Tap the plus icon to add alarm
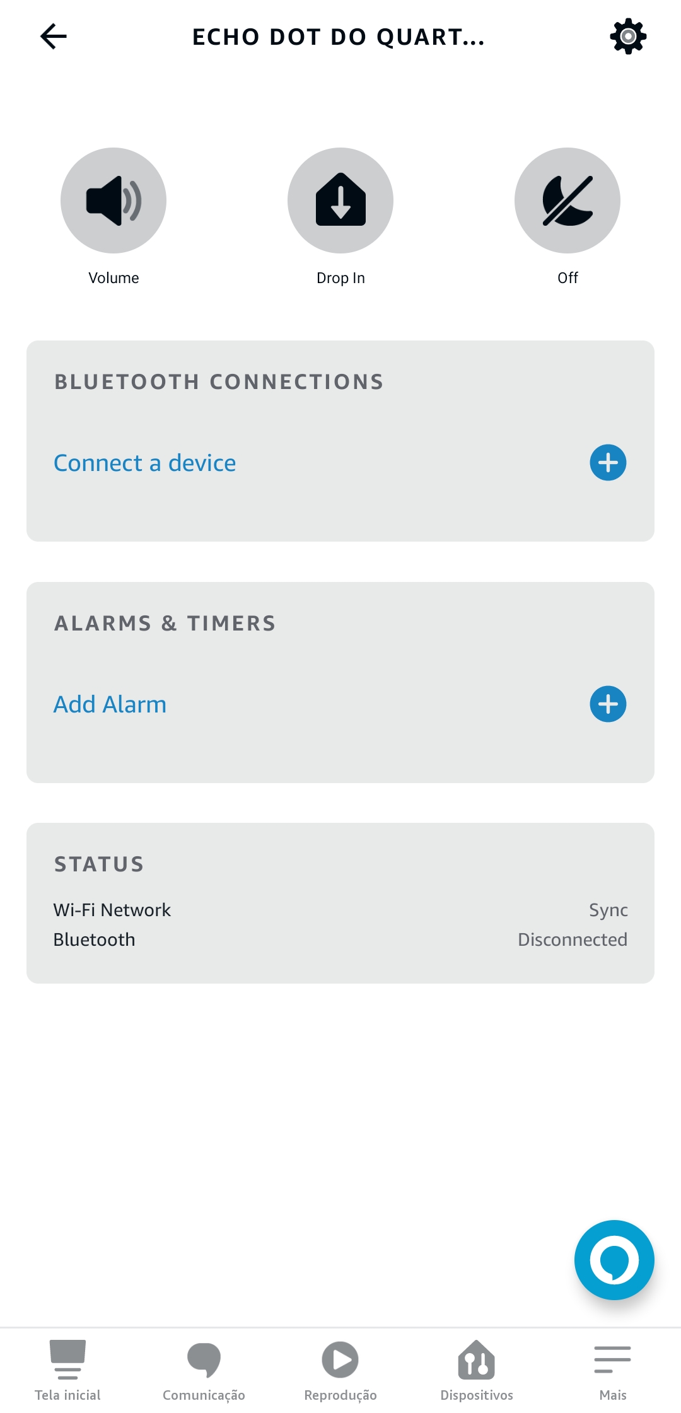This screenshot has width=681, height=1413. click(608, 704)
